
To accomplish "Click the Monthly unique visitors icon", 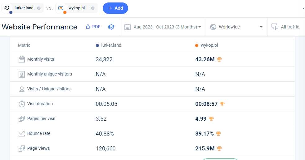I will (22, 74).
